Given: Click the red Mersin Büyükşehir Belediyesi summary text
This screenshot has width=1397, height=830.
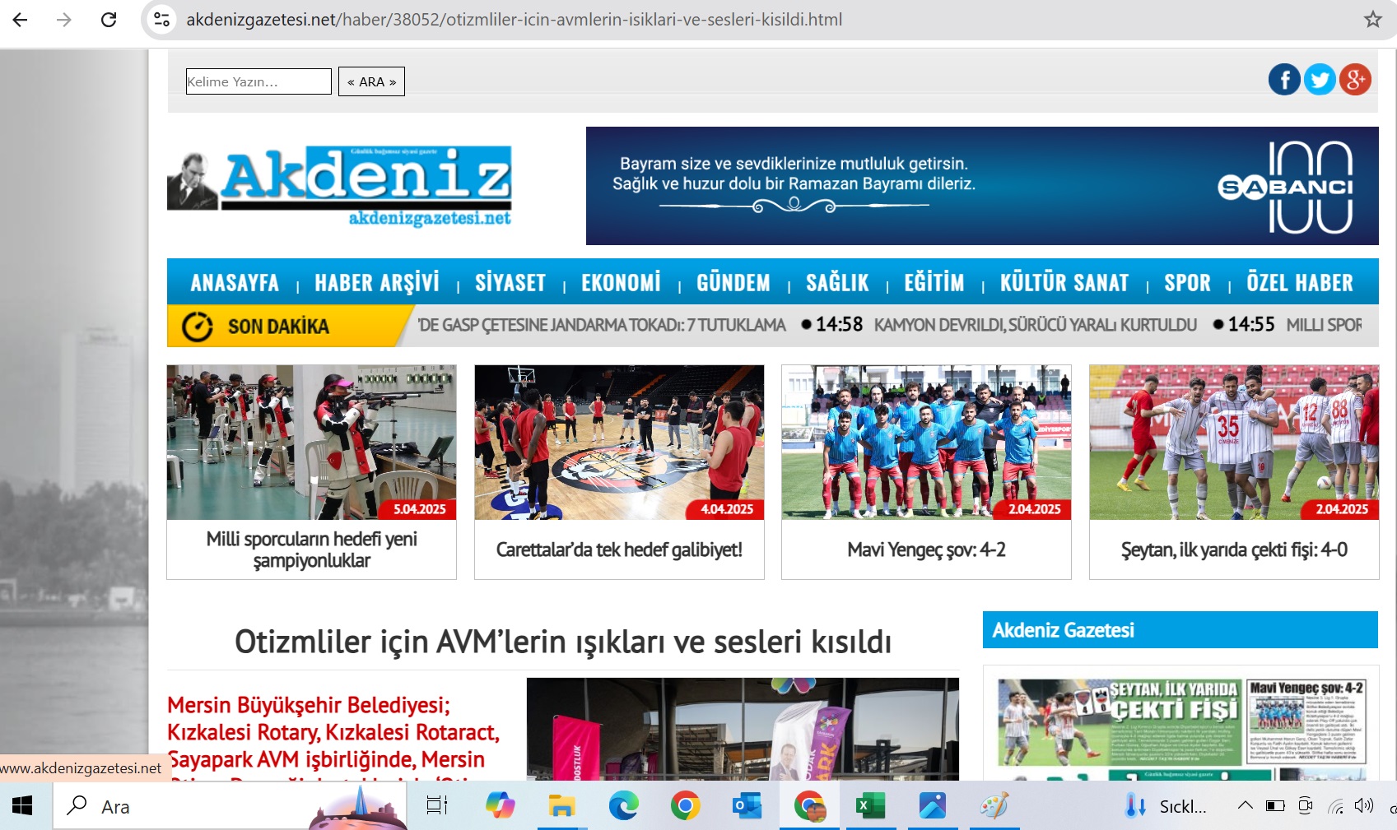Looking at the screenshot, I should (333, 737).
